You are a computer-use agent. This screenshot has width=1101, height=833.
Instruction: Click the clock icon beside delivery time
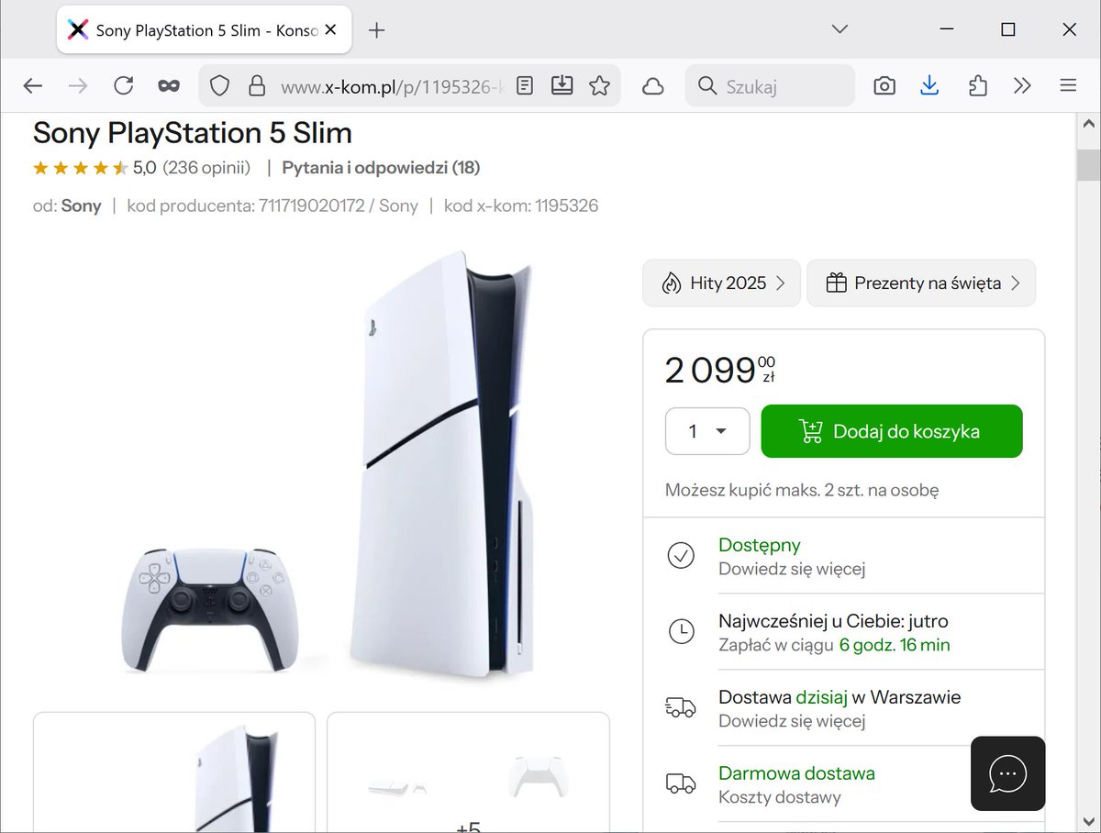coord(681,631)
